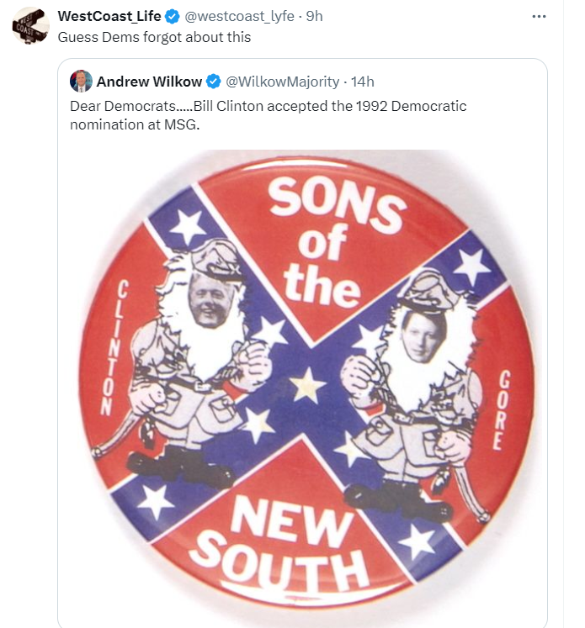Open the tweet's 9h timestamp

[x=315, y=17]
